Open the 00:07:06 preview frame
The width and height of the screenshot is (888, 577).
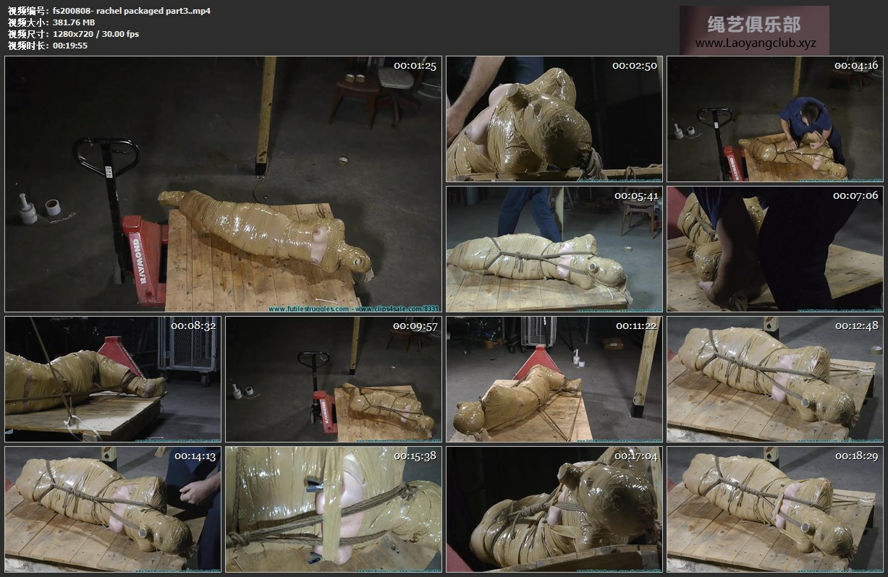[x=774, y=249]
